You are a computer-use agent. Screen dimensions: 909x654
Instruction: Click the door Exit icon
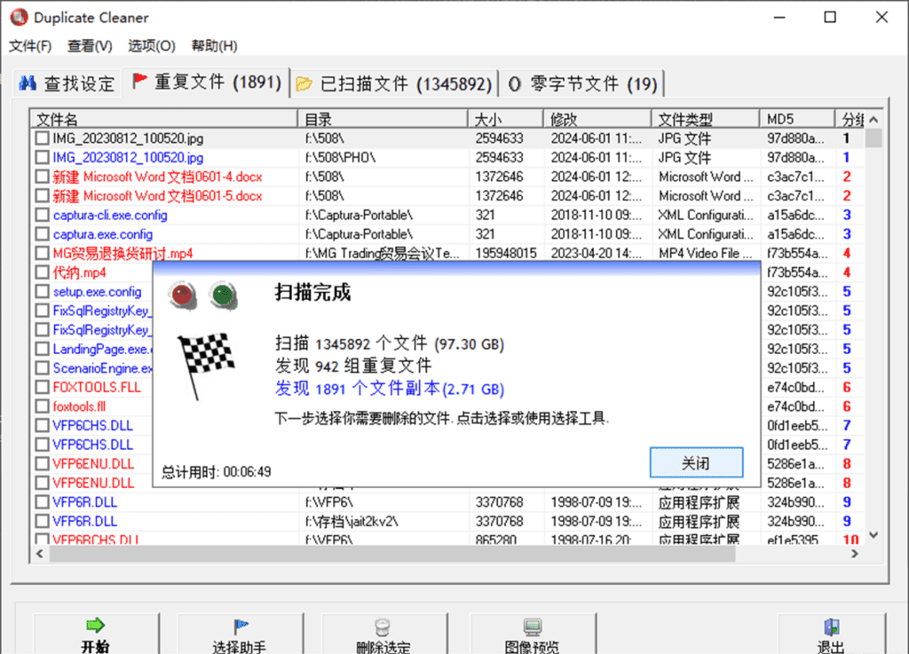pyautogui.click(x=831, y=626)
